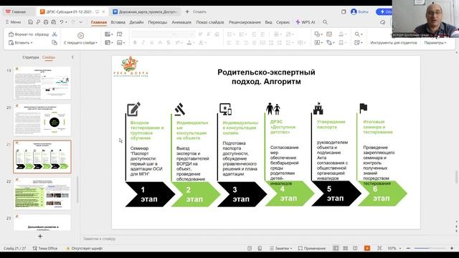Click the 'Войти' sign-in button
This screenshot has height=258, width=459.
point(359,11)
